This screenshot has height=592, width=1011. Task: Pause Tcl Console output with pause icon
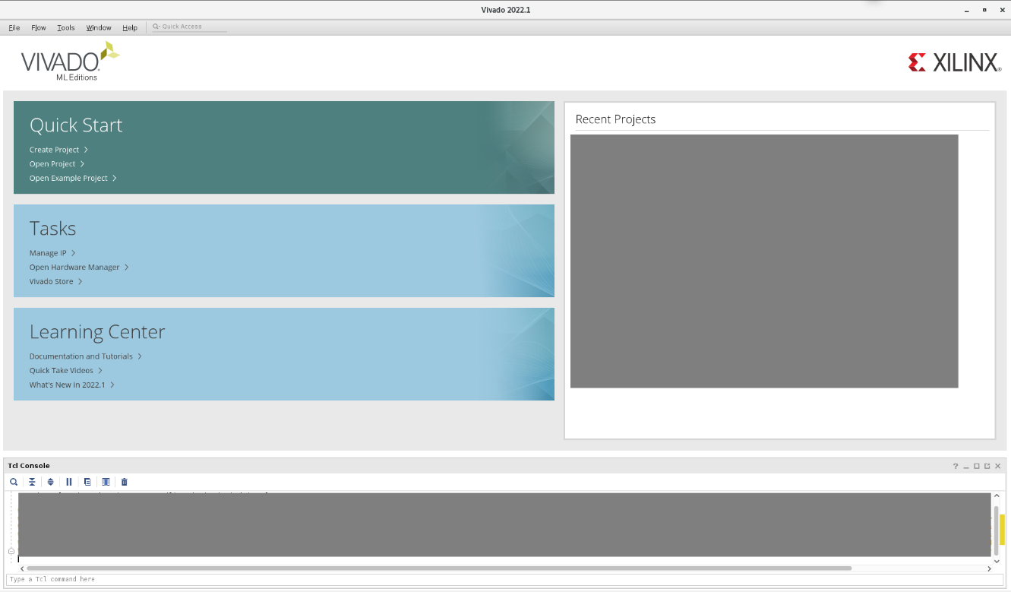tap(69, 482)
